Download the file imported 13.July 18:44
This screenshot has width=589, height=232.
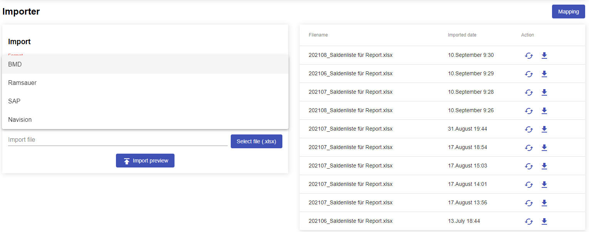pyautogui.click(x=544, y=222)
